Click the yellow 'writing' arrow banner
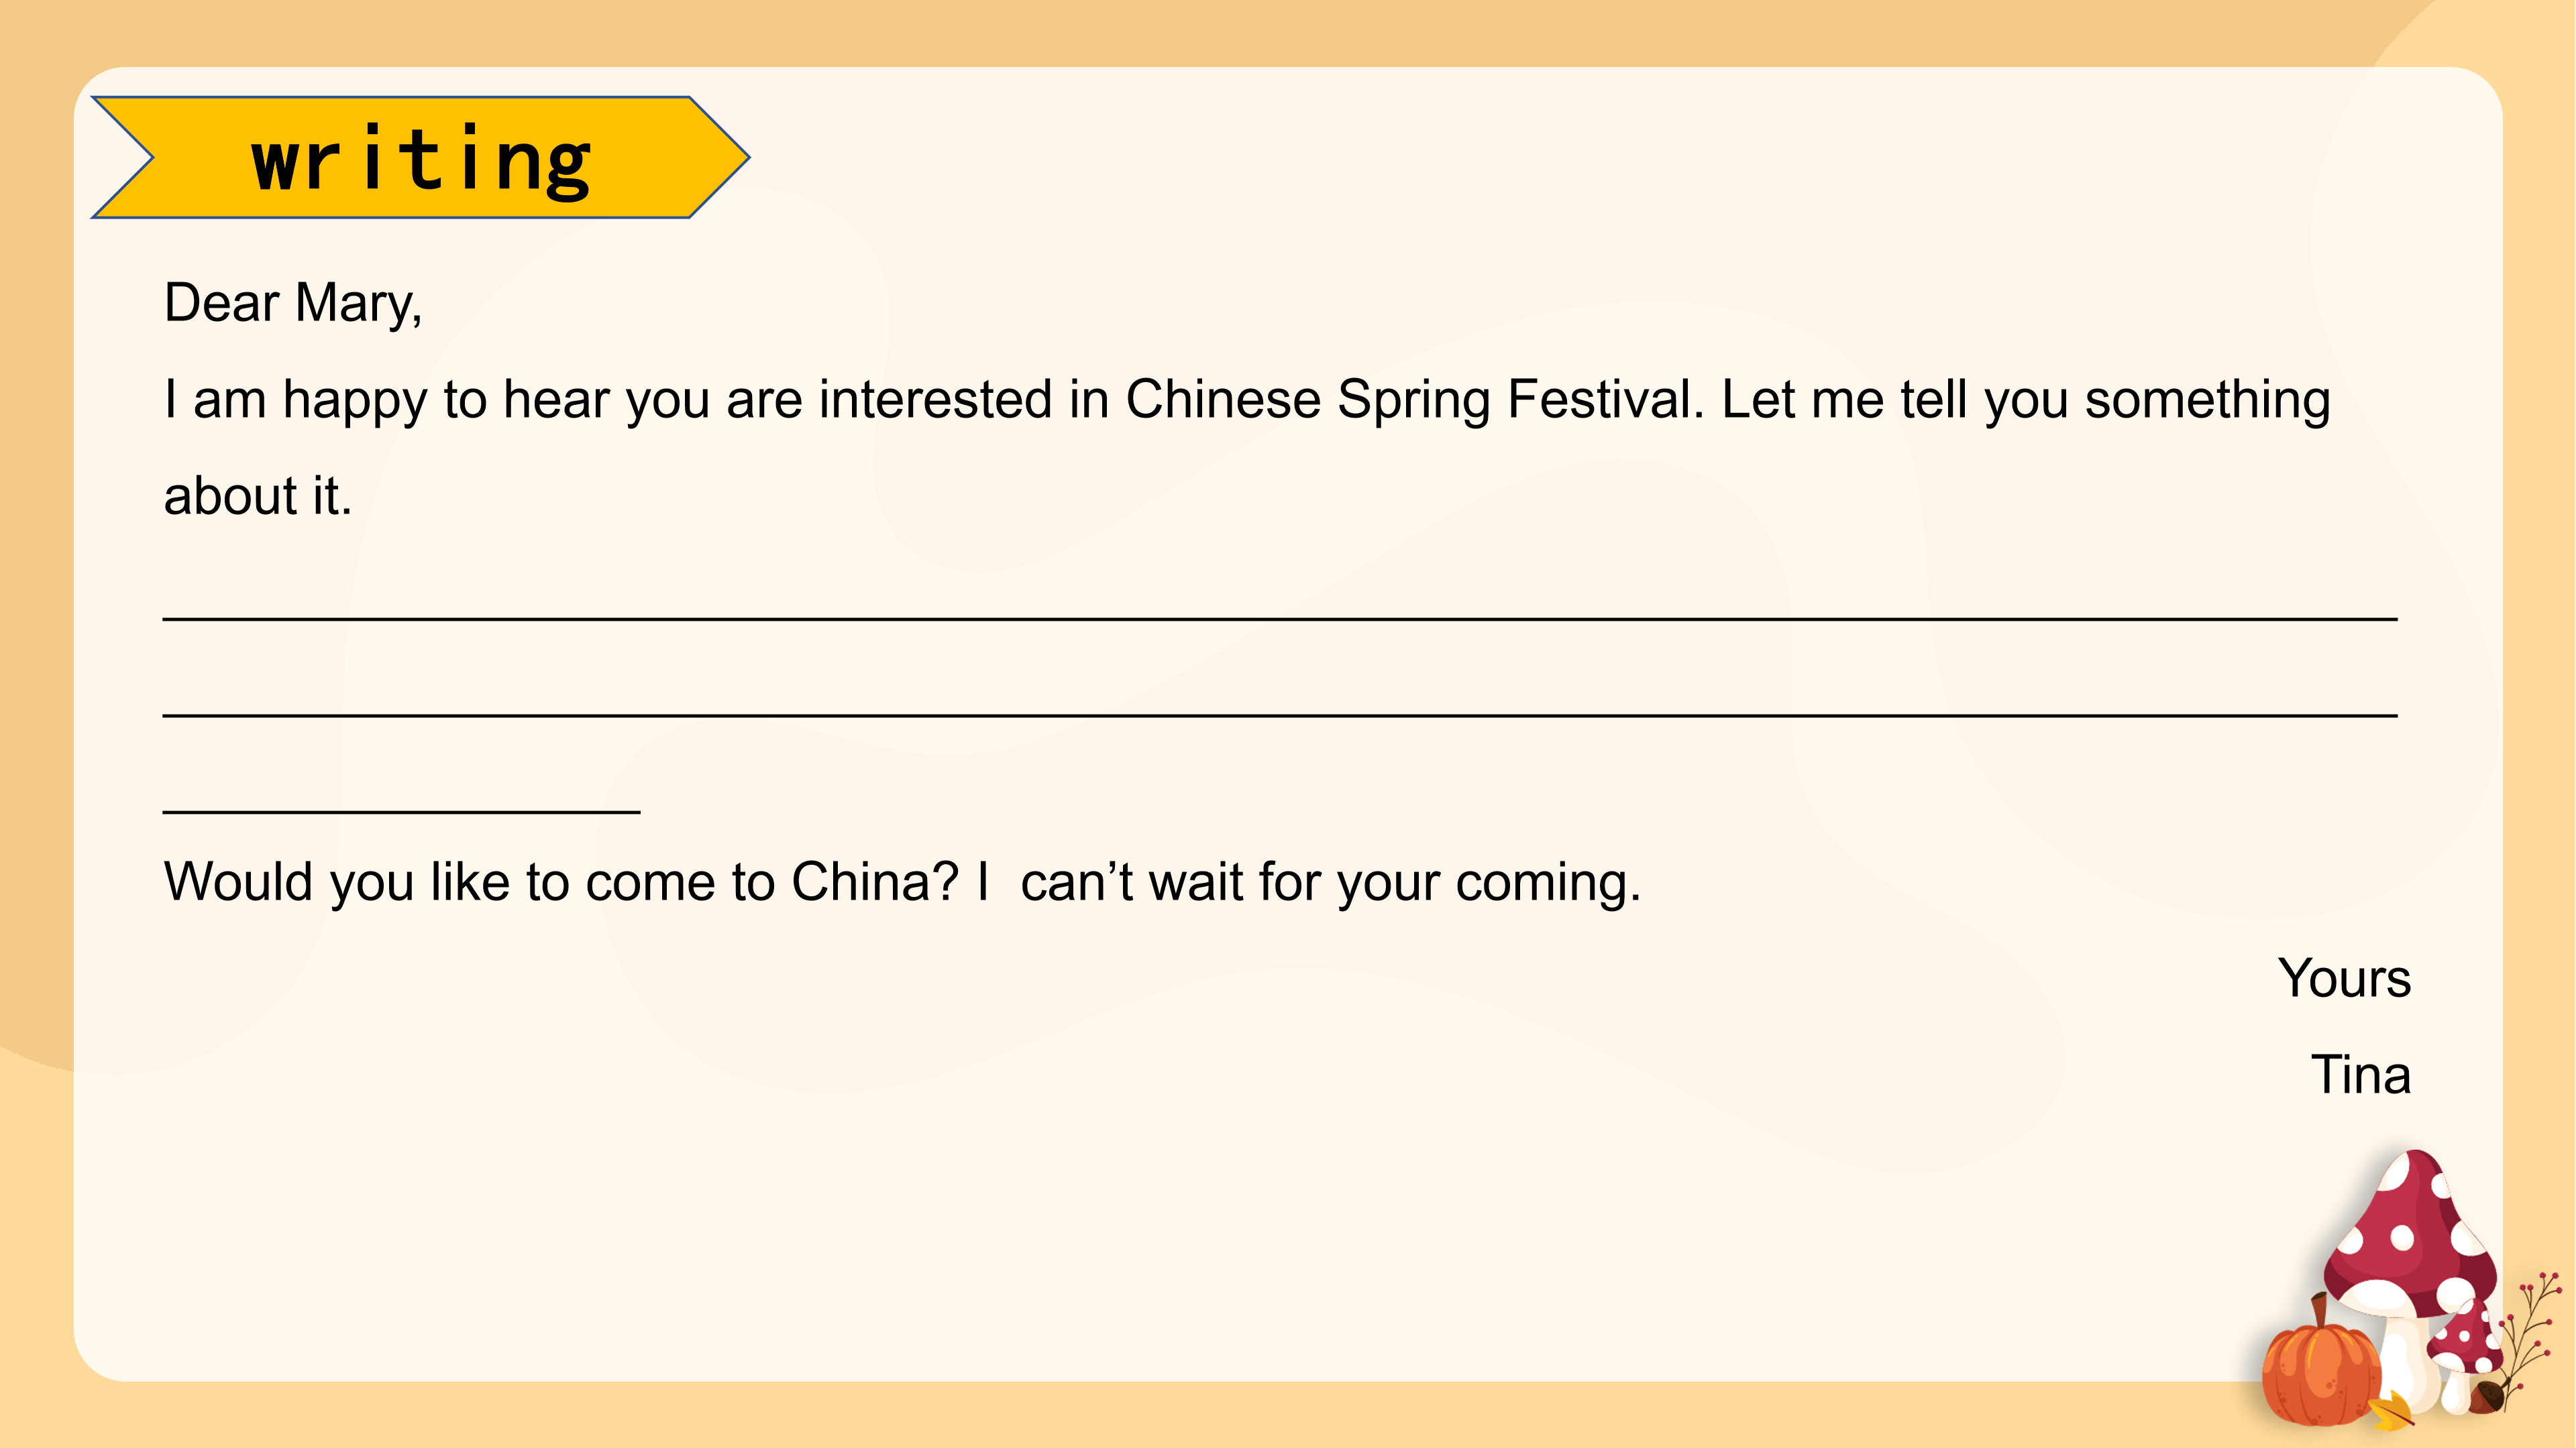2576x1448 pixels. pos(420,158)
